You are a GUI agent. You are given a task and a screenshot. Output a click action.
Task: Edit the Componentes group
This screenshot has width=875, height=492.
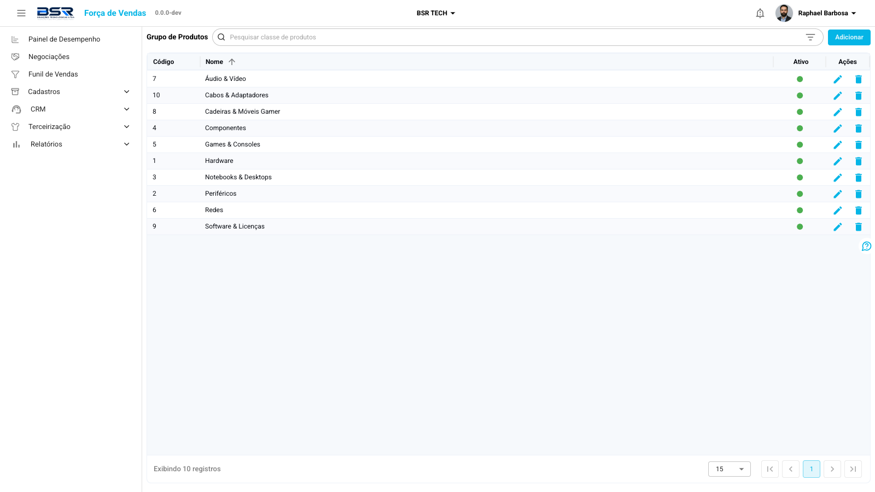838,128
